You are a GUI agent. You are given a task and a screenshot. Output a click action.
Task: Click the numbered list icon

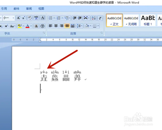click(59, 18)
